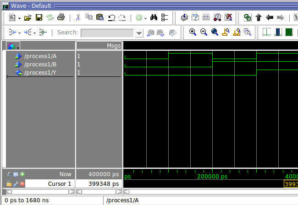Click the Zoom In magnifier icon
The height and width of the screenshot is (205, 298).
(x=193, y=32)
